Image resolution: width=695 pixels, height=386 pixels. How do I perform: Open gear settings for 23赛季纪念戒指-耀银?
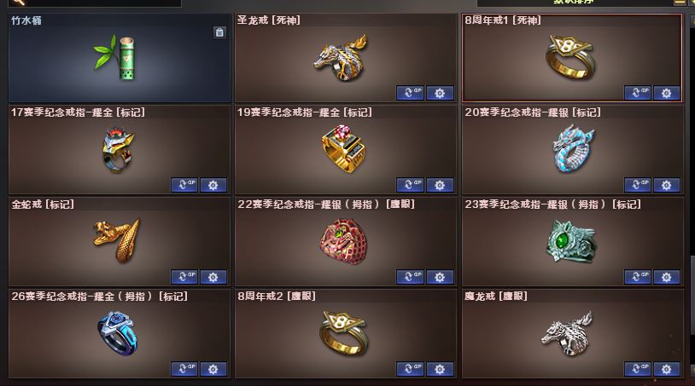coord(666,277)
